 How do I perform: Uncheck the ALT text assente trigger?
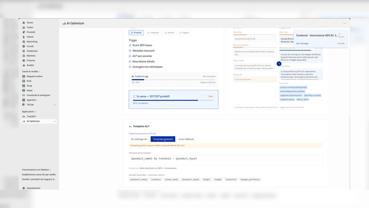(130, 56)
